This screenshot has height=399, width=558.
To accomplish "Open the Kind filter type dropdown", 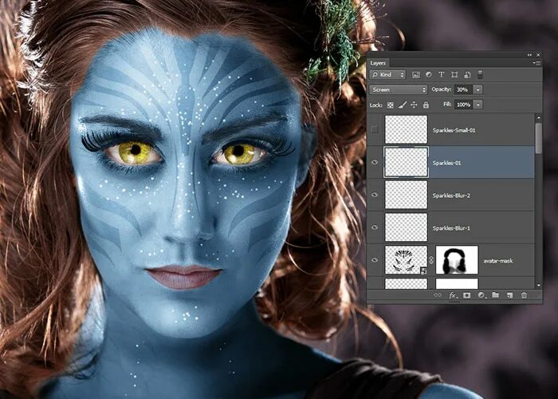I will [x=388, y=74].
